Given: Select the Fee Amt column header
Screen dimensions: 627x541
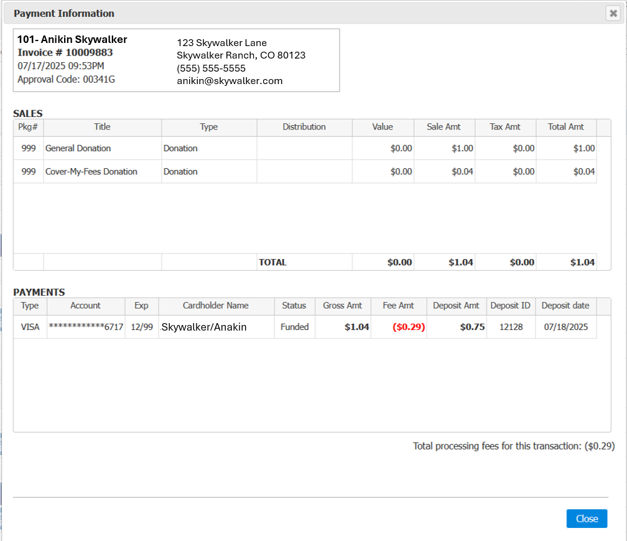Looking at the screenshot, I should (398, 306).
